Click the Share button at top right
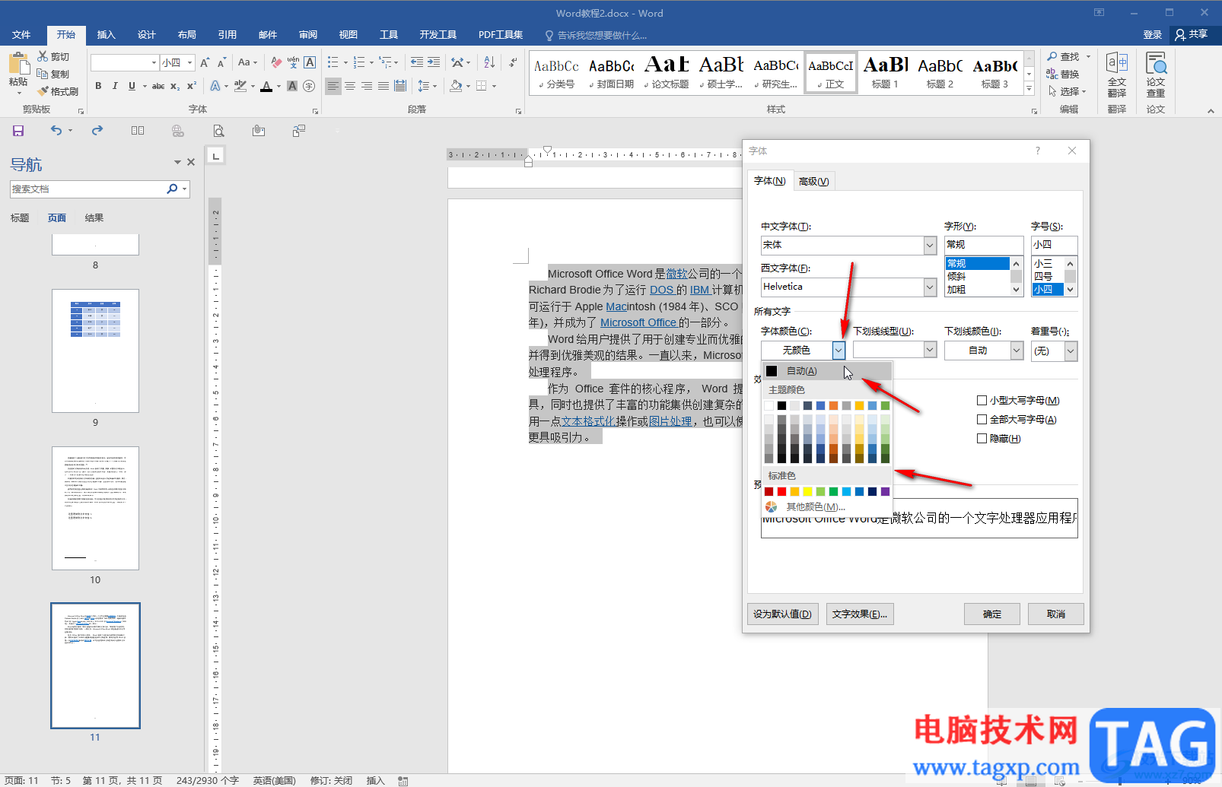 pos(1192,35)
